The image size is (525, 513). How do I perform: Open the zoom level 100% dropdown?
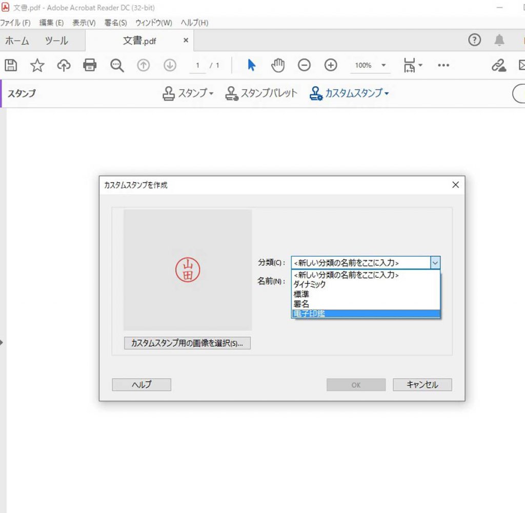370,65
